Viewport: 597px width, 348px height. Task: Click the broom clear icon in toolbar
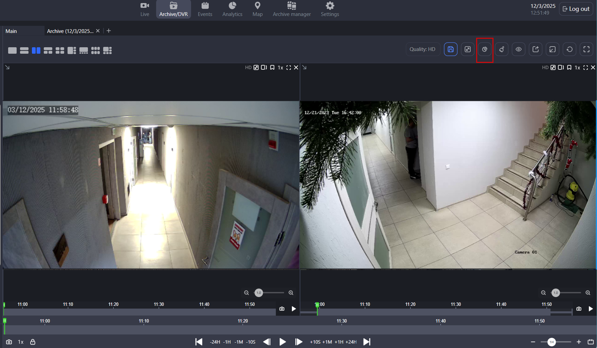point(501,49)
